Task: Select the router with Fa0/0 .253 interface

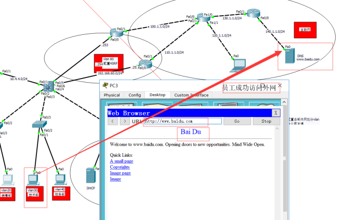Action: tap(117, 33)
